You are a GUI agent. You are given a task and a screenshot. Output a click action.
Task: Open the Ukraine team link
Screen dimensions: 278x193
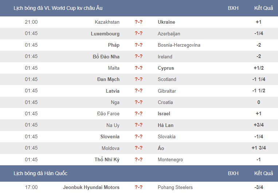pos(166,22)
